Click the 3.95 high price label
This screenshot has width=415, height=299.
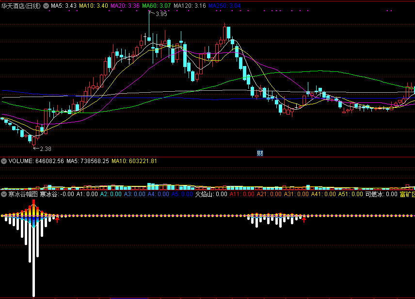click(x=161, y=14)
